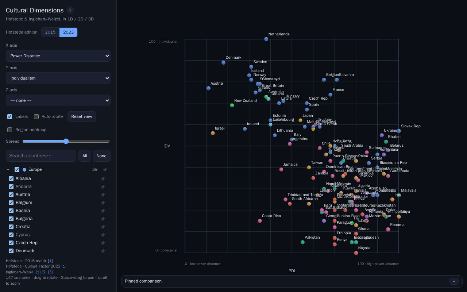Uncheck the Croatia checkbox
This screenshot has width=467, height=292.
point(11,227)
